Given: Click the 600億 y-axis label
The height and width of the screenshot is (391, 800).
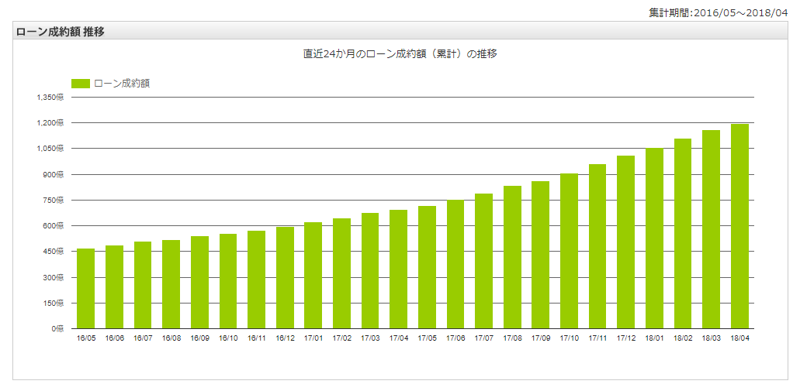Looking at the screenshot, I should pos(54,226).
